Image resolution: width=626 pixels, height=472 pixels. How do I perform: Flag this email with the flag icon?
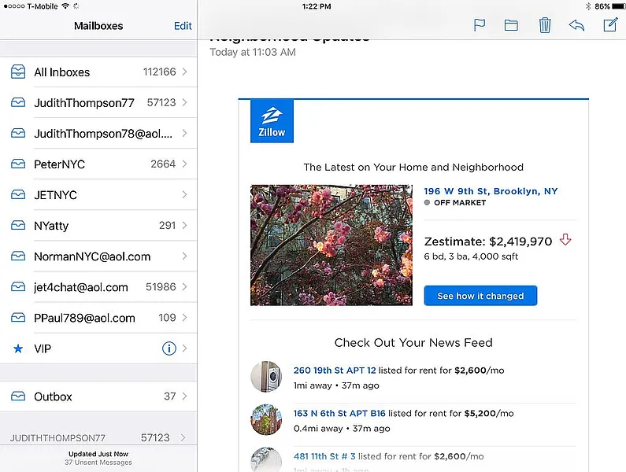click(479, 26)
